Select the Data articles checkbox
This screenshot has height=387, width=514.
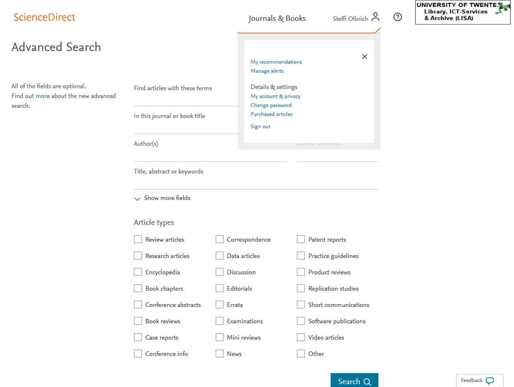219,256
